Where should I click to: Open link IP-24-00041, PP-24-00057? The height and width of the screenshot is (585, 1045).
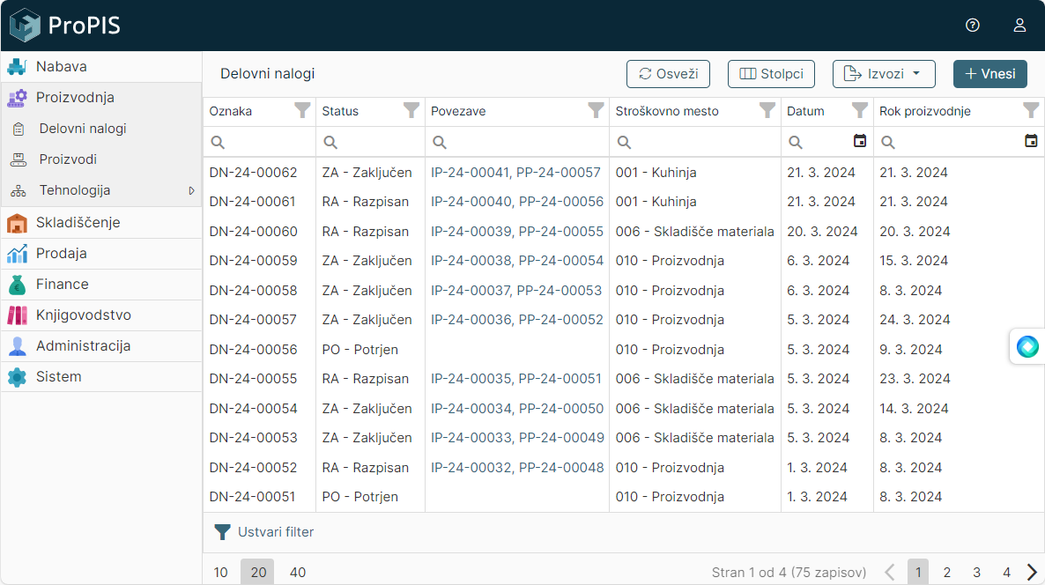pyautogui.click(x=515, y=173)
